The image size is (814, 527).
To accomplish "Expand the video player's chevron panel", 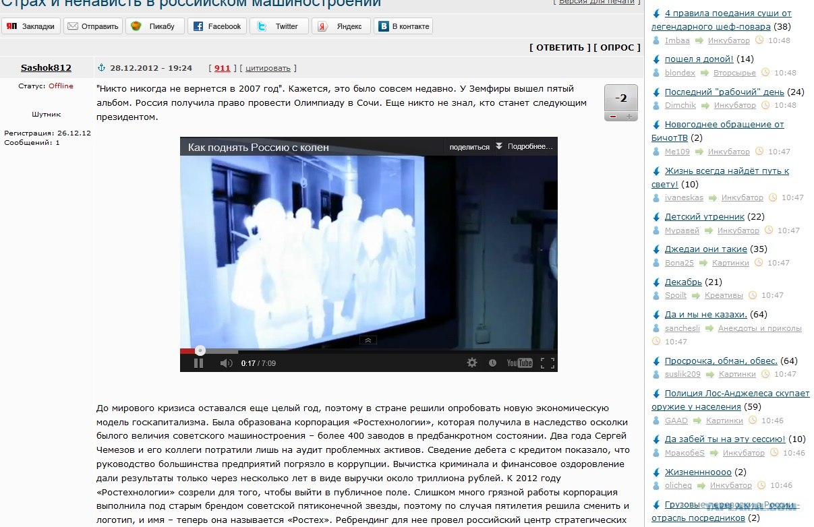I will (368, 340).
